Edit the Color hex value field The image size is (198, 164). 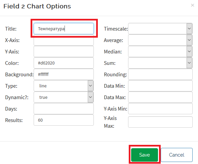pyautogui.click(x=64, y=63)
